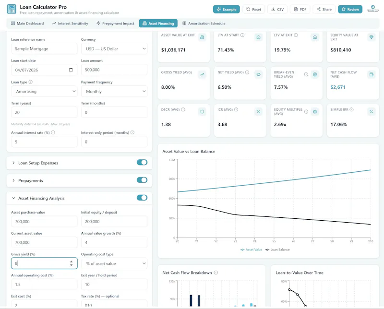Open the Payment frequency Monthly dropdown

[x=114, y=91]
